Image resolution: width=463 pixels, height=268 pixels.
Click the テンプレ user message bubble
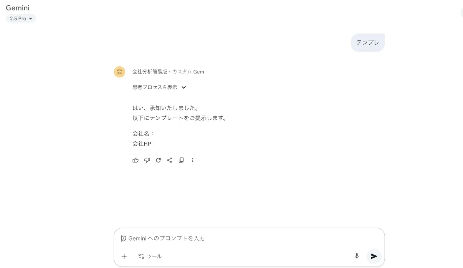pos(367,43)
